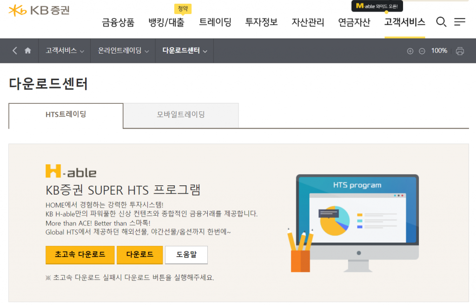Open the 투자정보 menu

click(x=261, y=22)
